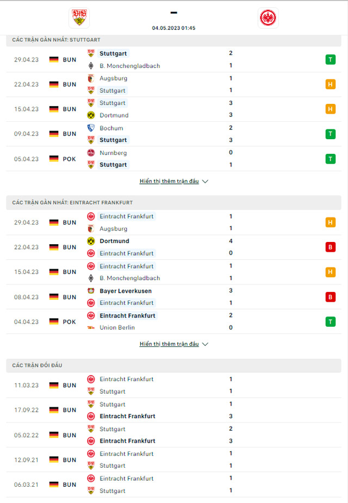
Task: Click the chevron beside the Frankfurt 'Hiển thị thêm trận đấu' link
Action: click(x=206, y=344)
